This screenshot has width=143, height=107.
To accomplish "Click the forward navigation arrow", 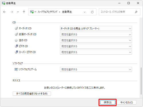I will pyautogui.click(x=12, y=12).
